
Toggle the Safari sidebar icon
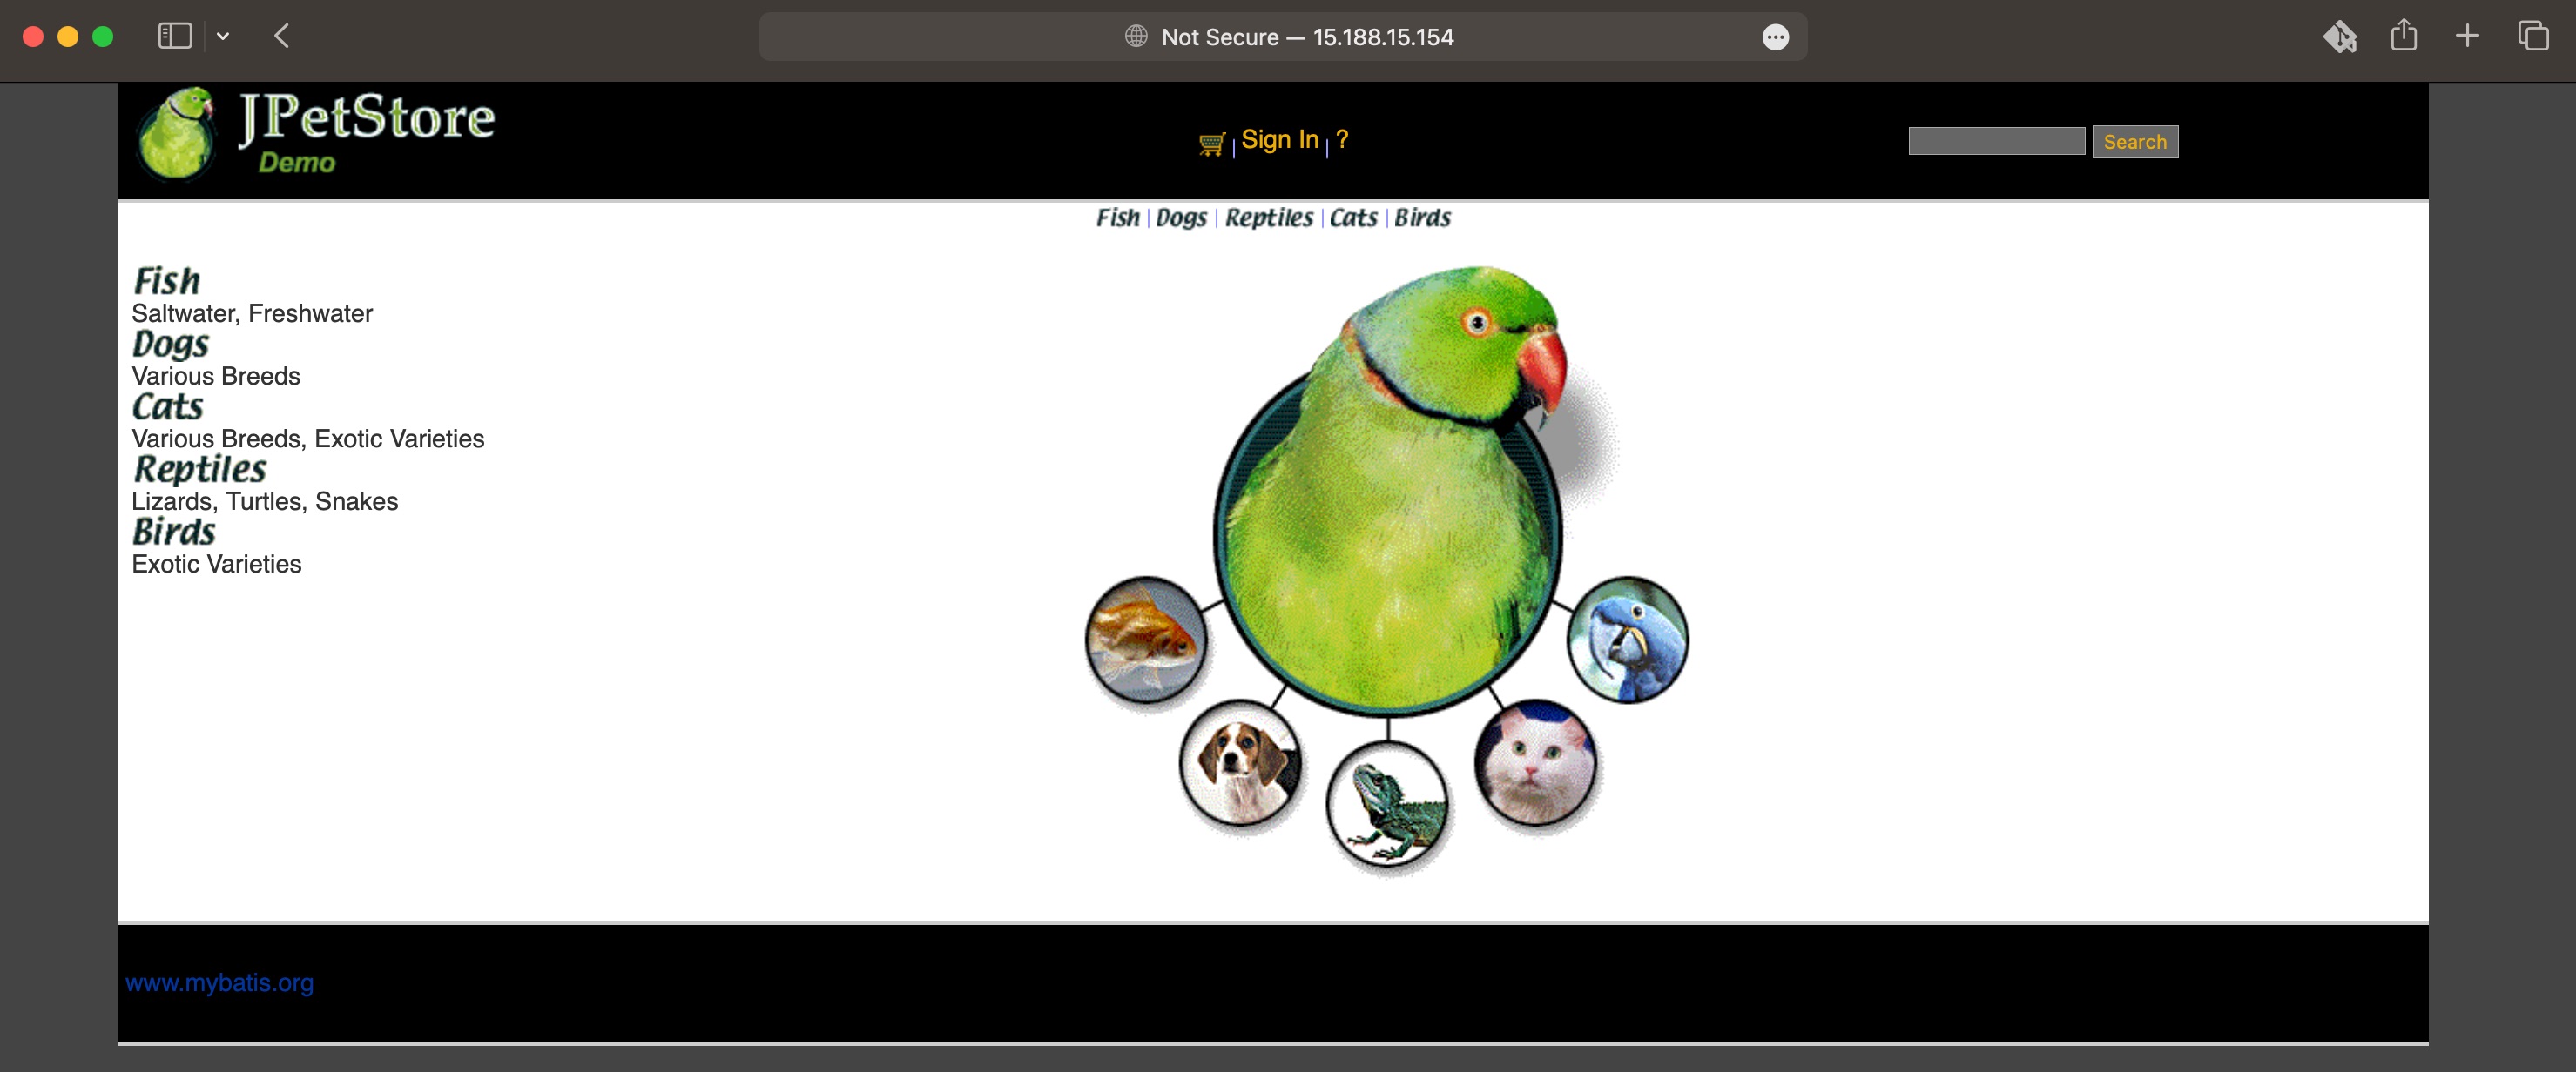pyautogui.click(x=175, y=37)
